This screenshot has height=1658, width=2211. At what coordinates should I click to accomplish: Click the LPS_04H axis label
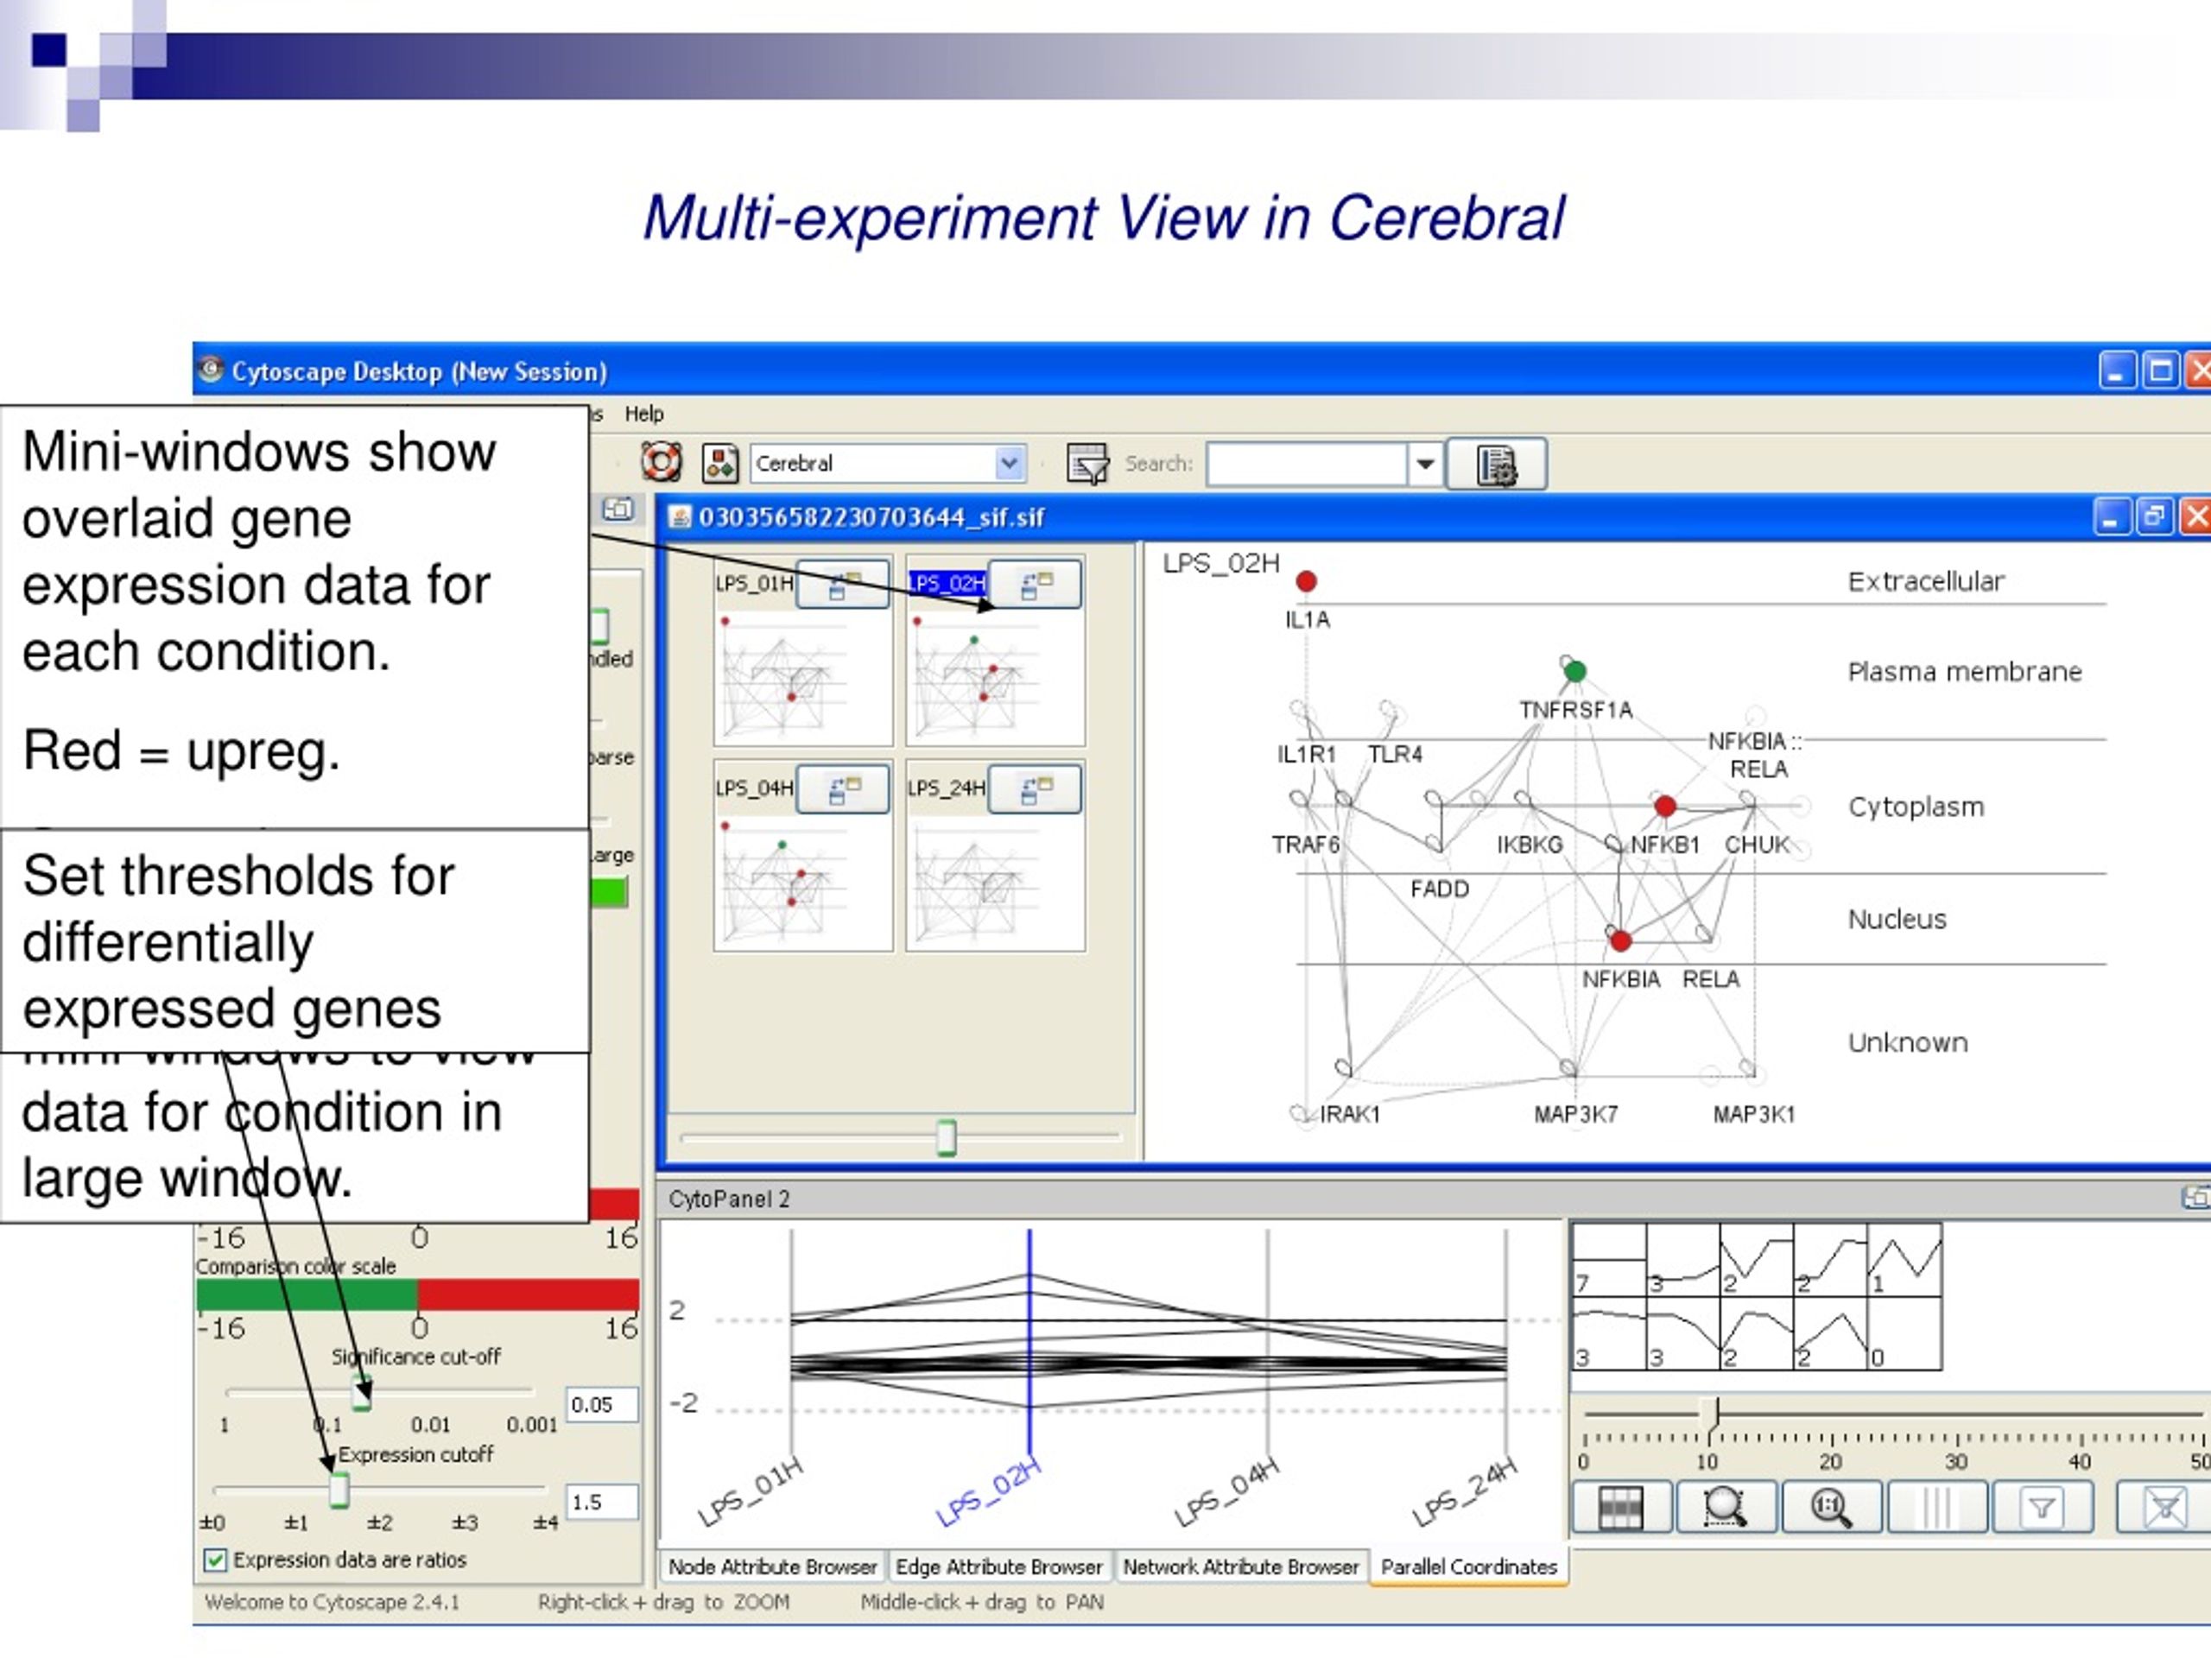tap(1226, 1492)
